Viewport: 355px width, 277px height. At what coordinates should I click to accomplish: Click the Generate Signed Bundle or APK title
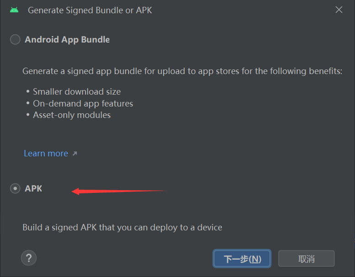90,11
